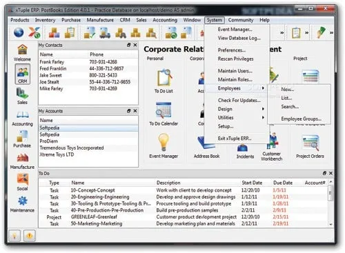Viewport: 345px width, 253px height.
Task: Open the Maintenance gear in sidebar
Action: 22,204
